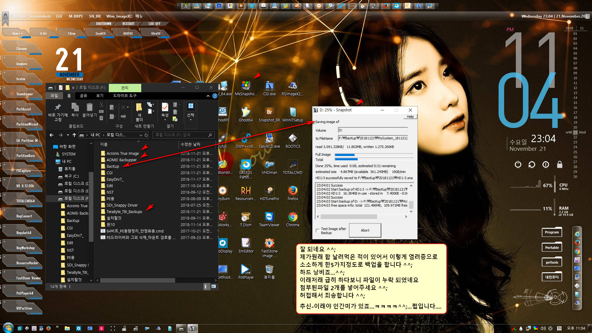The height and width of the screenshot is (333, 592).
Task: Open CGI.exe desktop icon
Action: (x=269, y=88)
